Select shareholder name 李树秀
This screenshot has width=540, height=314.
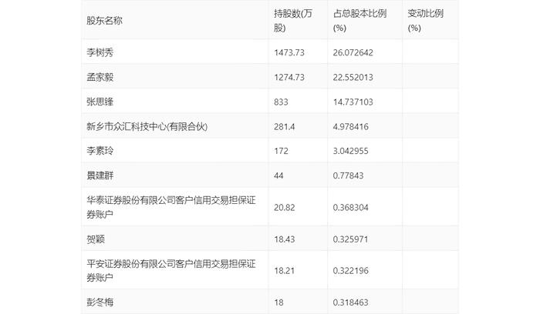[x=100, y=52]
